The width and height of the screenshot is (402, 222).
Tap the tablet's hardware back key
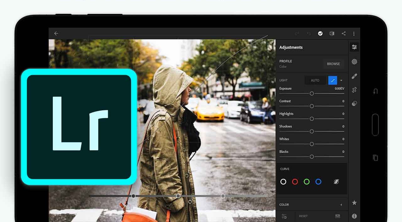375,91
